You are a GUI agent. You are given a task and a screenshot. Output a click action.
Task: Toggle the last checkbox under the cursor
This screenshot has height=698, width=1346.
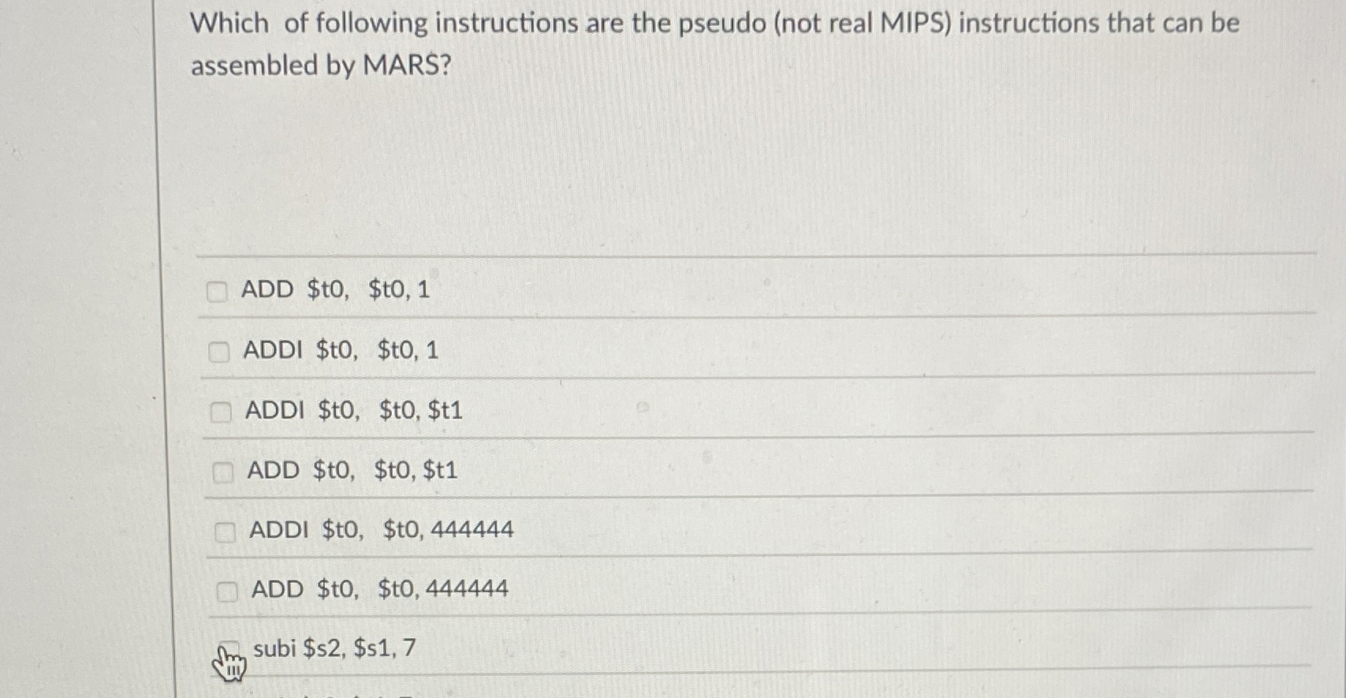229,647
